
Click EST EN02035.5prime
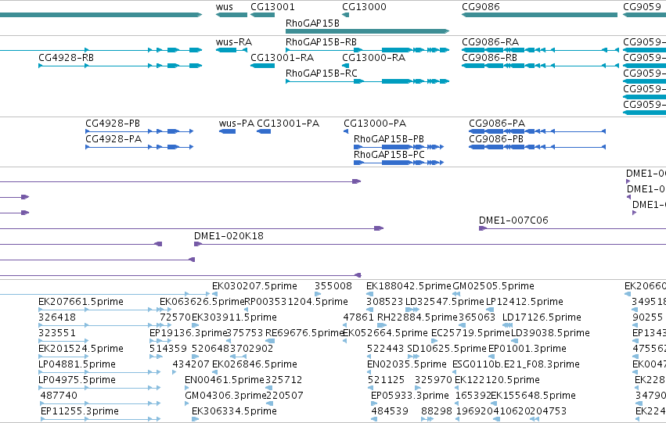point(406,364)
